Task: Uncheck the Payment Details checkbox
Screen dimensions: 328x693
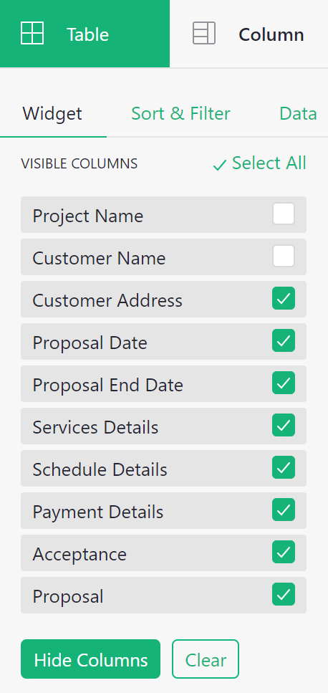Action: [x=284, y=510]
